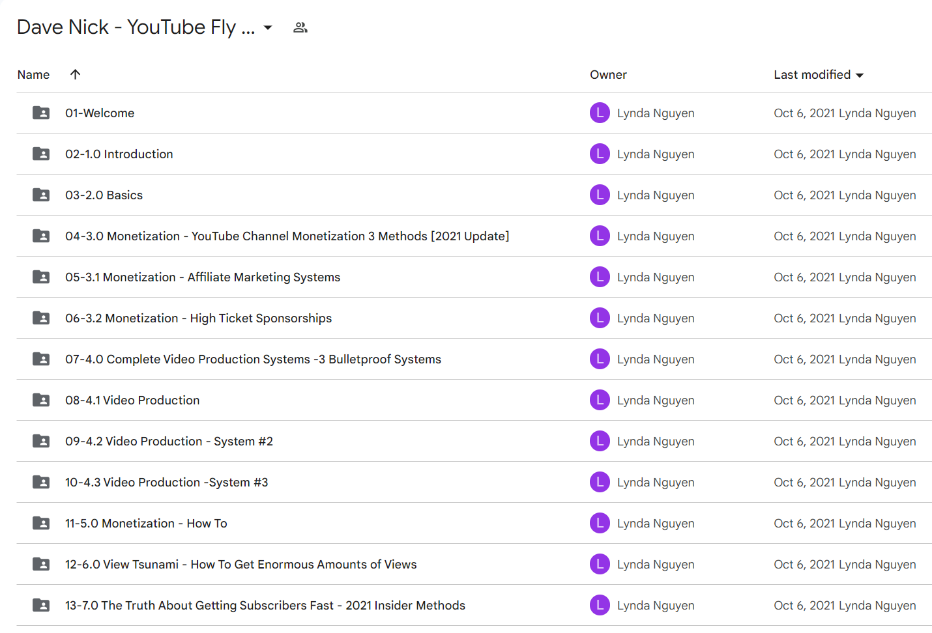Click Oct 6, 2021 date in 08-4.1 row
The image size is (932, 633).
[x=804, y=401]
